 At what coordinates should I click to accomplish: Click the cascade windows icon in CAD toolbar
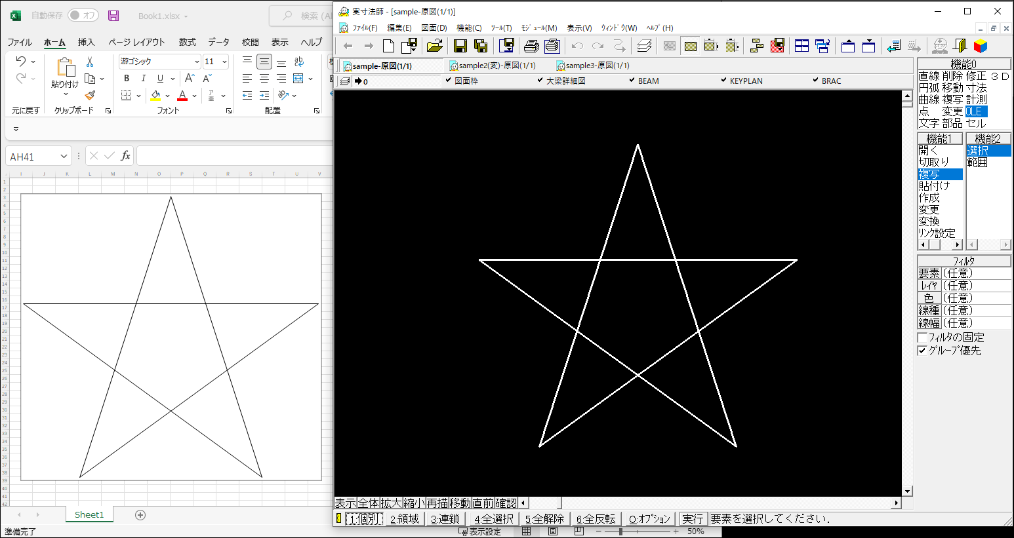point(822,46)
